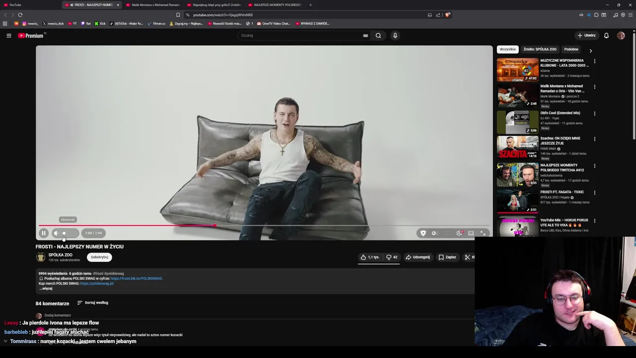This screenshot has height=358, width=636.
Task: Open the on-screen keyboard icon in search
Action: 365,35
